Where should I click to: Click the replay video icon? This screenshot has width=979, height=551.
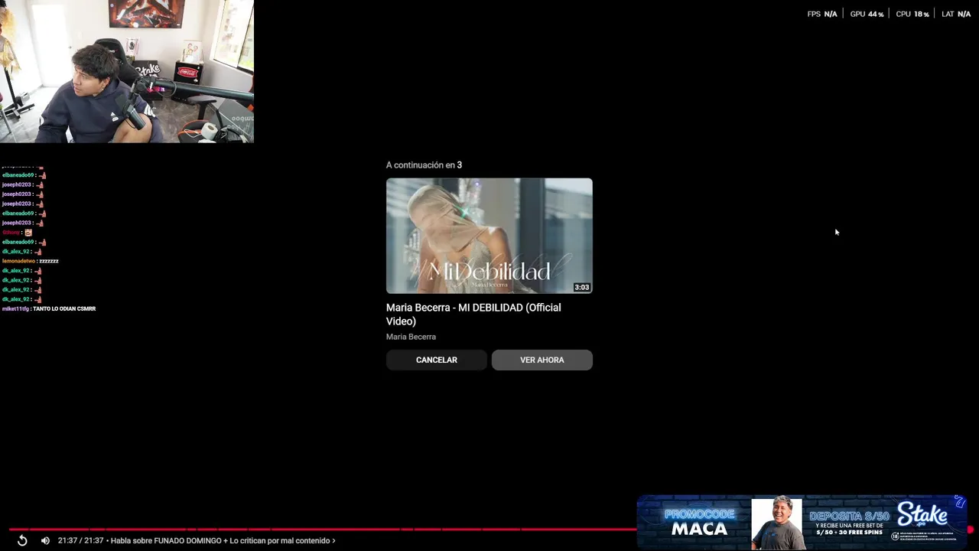22,540
